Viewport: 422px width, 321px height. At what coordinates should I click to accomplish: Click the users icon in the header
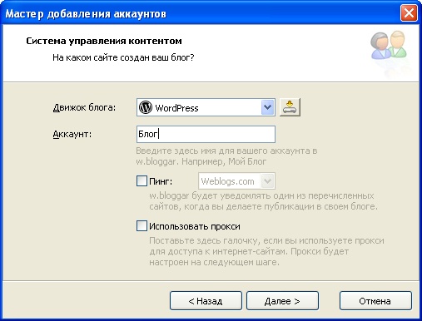point(389,45)
